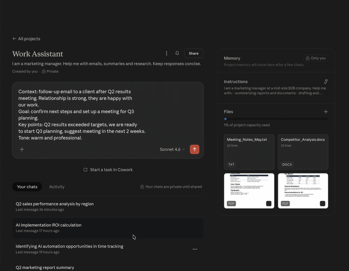Click the notification bell icon

tap(177, 53)
